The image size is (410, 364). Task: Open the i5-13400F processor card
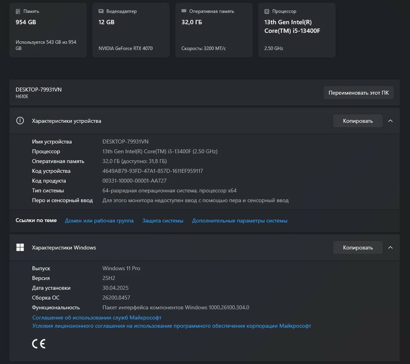click(x=297, y=30)
